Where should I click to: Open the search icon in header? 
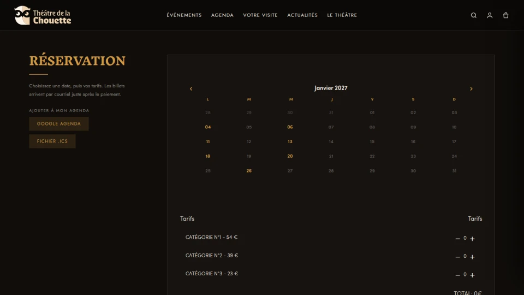pos(474,15)
